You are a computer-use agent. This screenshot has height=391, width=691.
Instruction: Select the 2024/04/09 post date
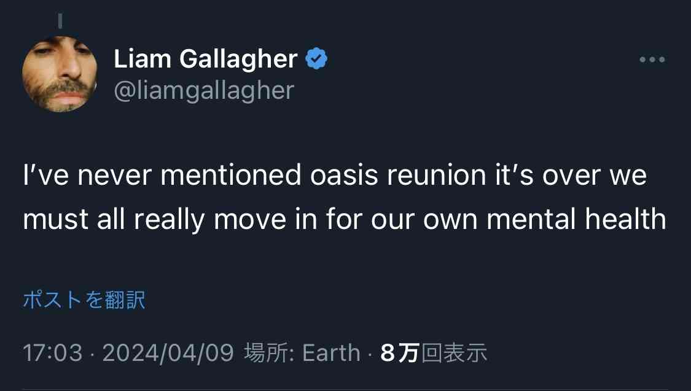(x=168, y=353)
